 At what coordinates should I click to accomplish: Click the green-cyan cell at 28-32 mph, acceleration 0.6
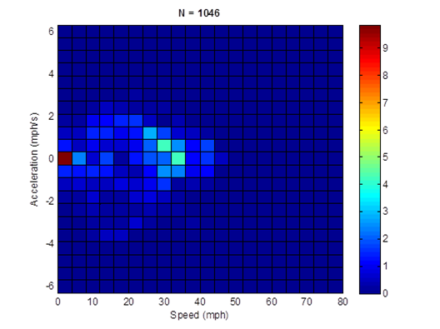click(x=164, y=146)
